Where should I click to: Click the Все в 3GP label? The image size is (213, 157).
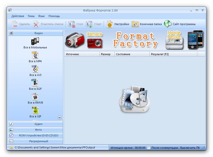[x=35, y=89]
